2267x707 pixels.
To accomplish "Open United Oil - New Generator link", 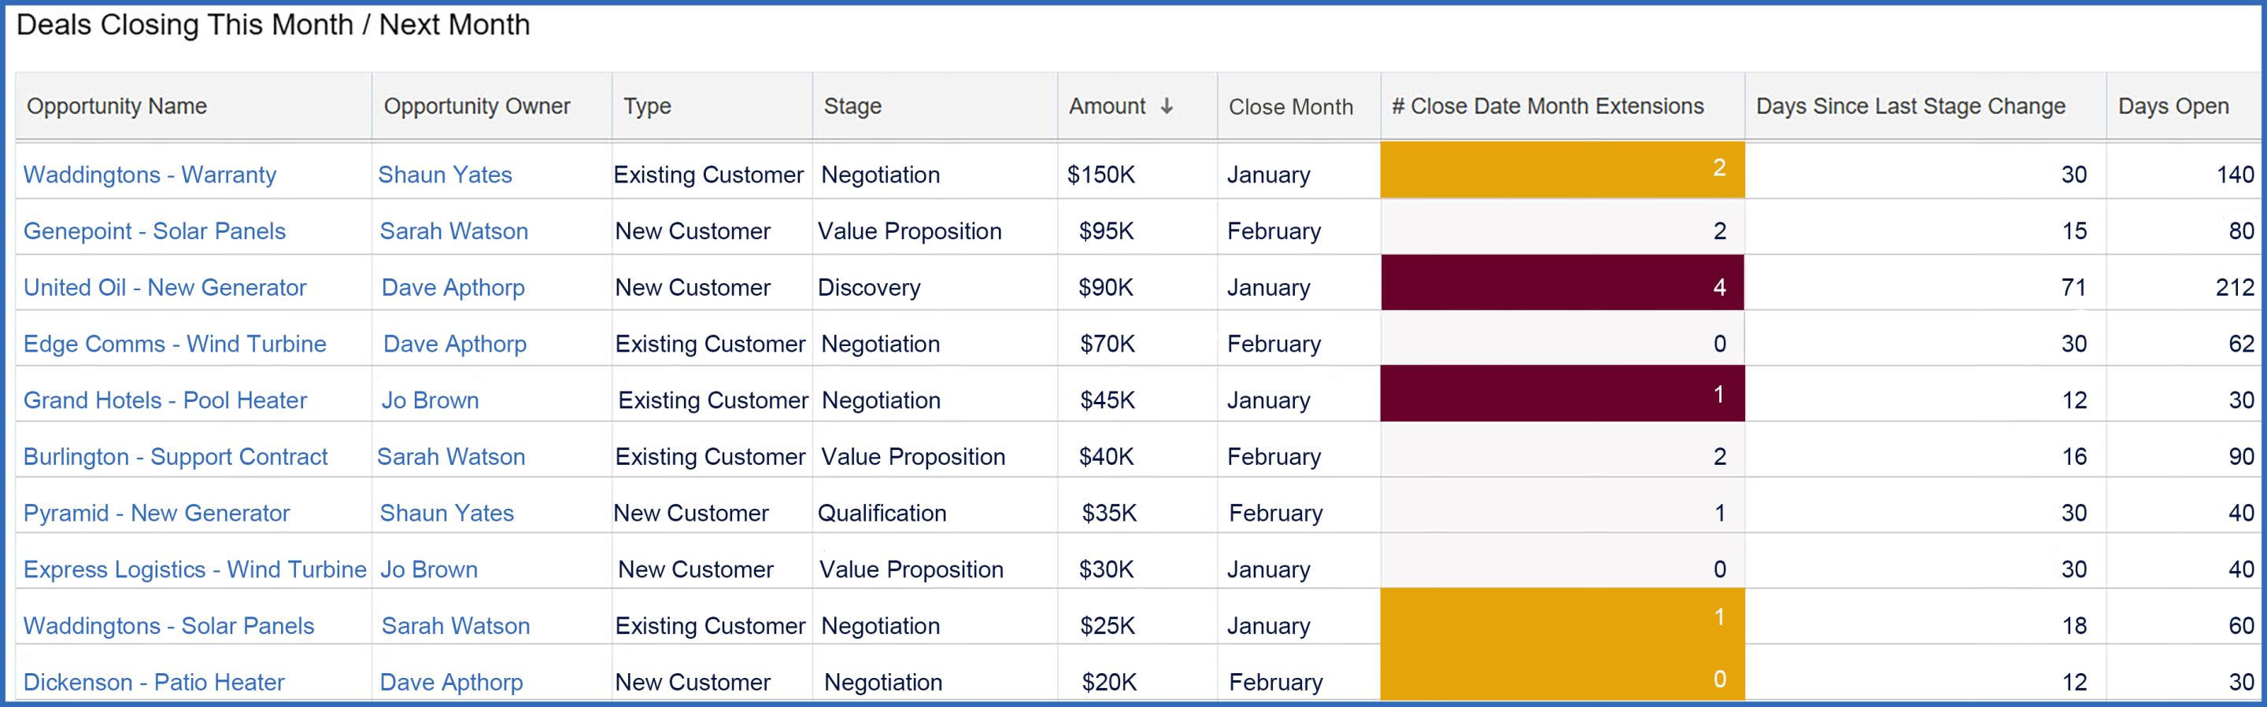I will [x=165, y=288].
